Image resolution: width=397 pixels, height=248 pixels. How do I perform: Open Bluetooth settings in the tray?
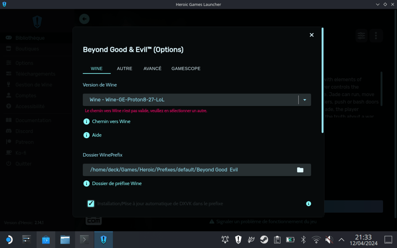tap(303, 239)
